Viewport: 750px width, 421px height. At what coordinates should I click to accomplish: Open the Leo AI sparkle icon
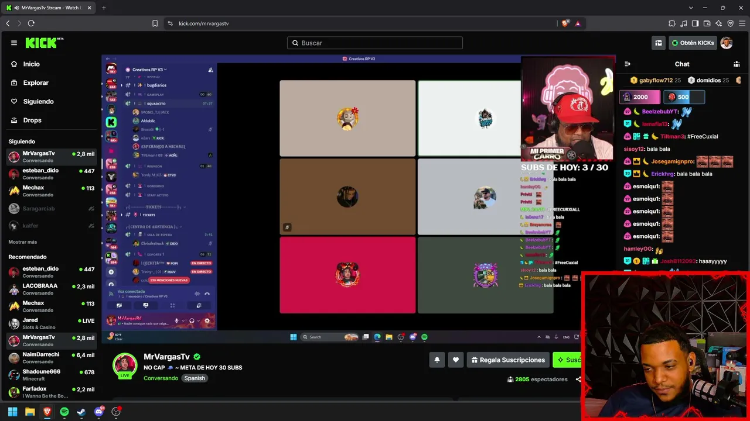(719, 23)
